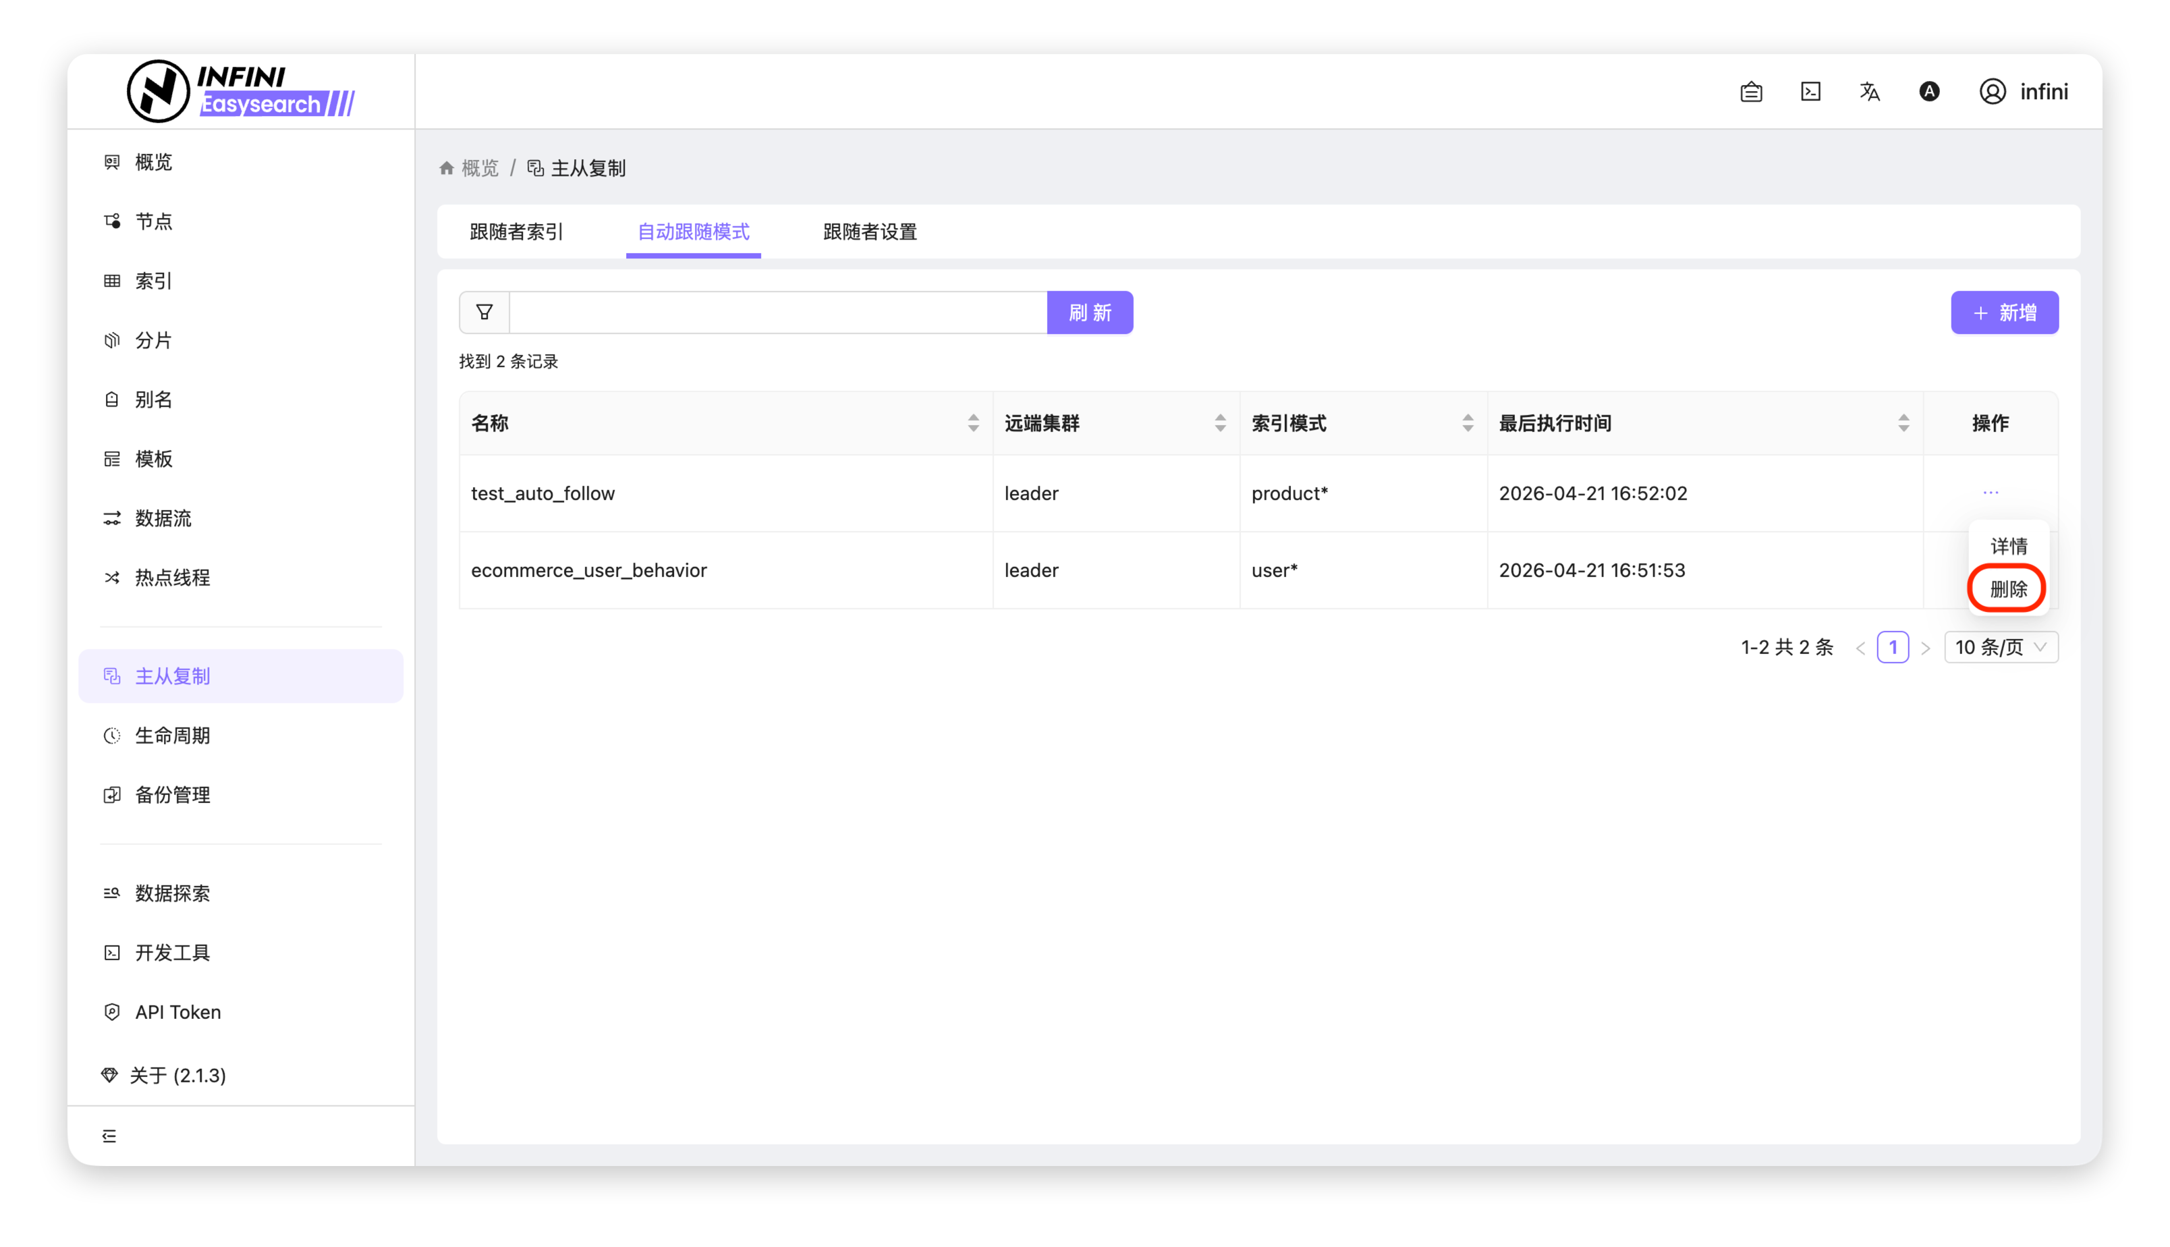
Task: Expand the 10 条/页 page size dropdown
Action: click(2001, 648)
